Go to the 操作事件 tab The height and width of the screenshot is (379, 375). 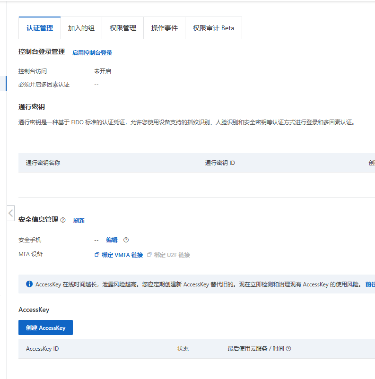[165, 28]
